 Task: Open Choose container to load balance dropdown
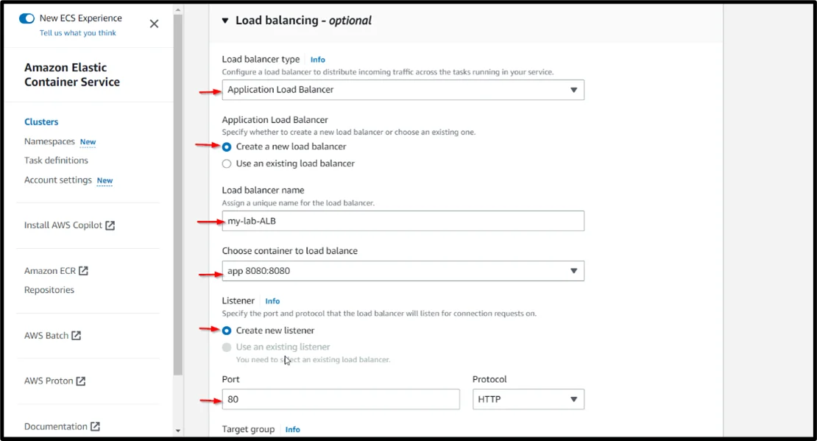pyautogui.click(x=403, y=271)
